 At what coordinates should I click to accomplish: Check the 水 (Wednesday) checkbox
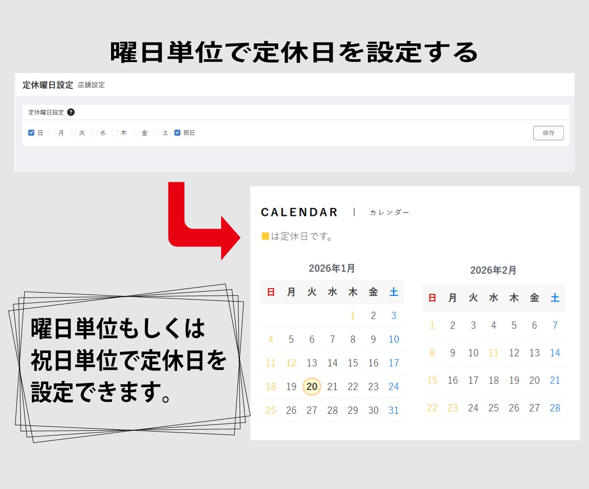(94, 133)
